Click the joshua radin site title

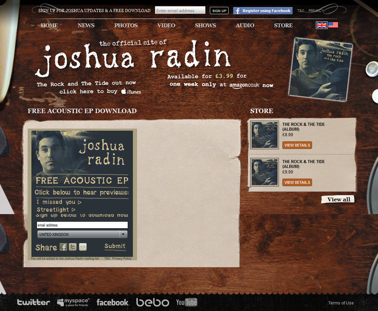(133, 58)
